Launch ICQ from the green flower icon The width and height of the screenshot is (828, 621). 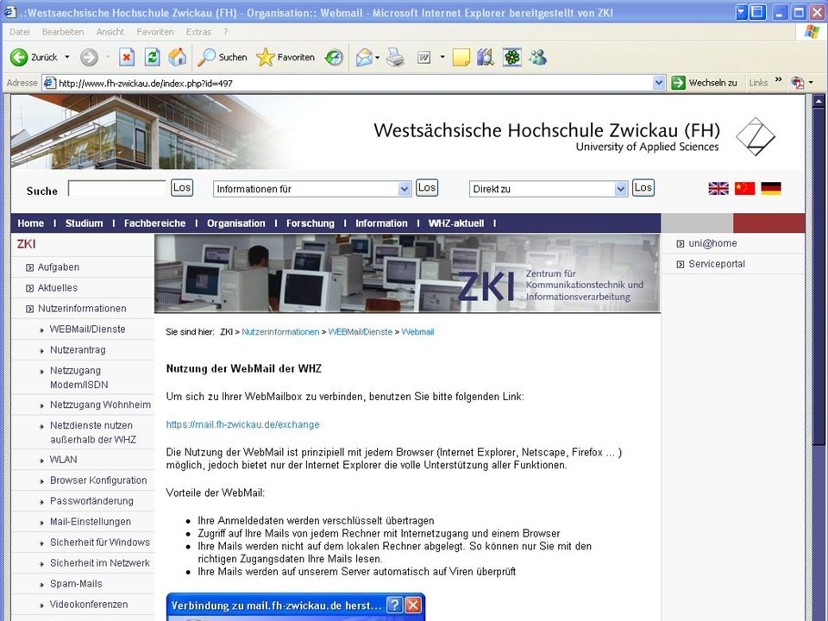511,57
